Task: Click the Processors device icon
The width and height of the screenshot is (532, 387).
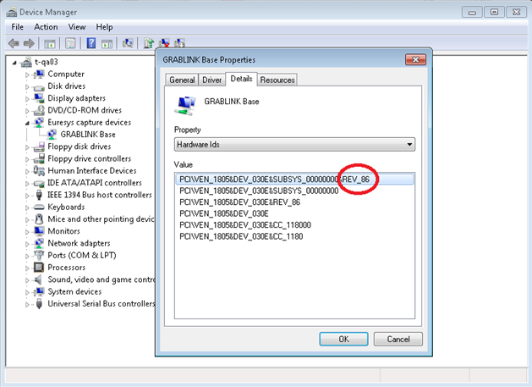Action: point(40,268)
